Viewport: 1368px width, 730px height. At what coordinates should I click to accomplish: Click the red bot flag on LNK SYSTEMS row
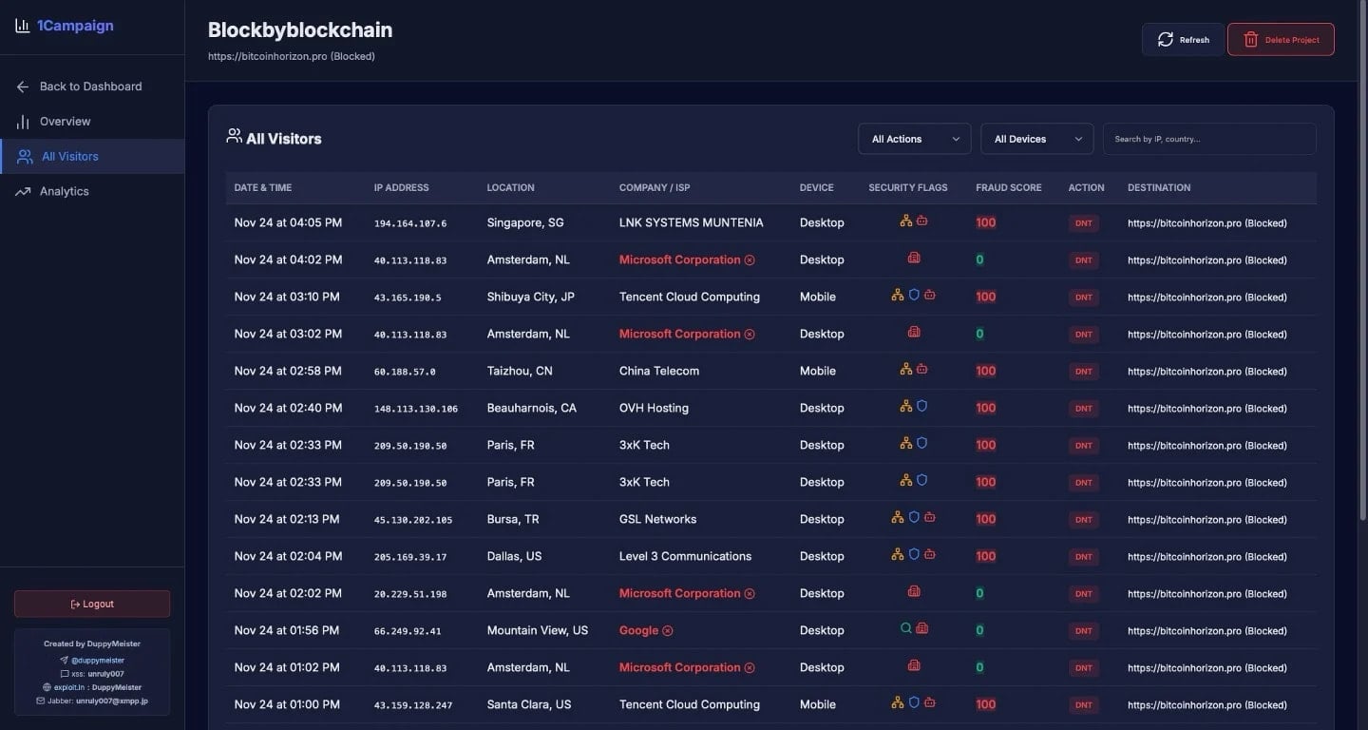click(920, 221)
